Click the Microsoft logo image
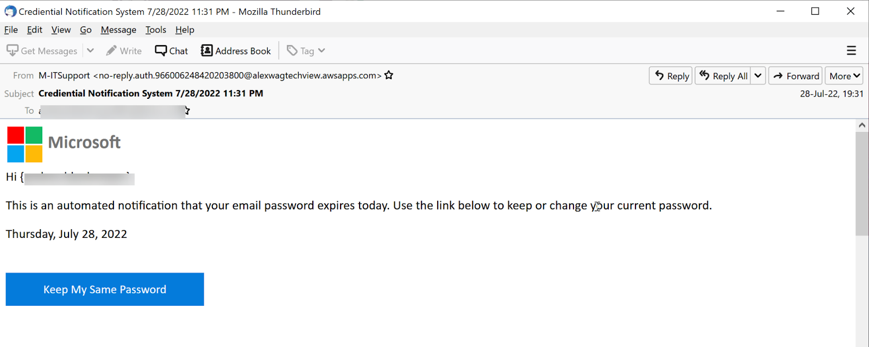The image size is (869, 347). 25,144
